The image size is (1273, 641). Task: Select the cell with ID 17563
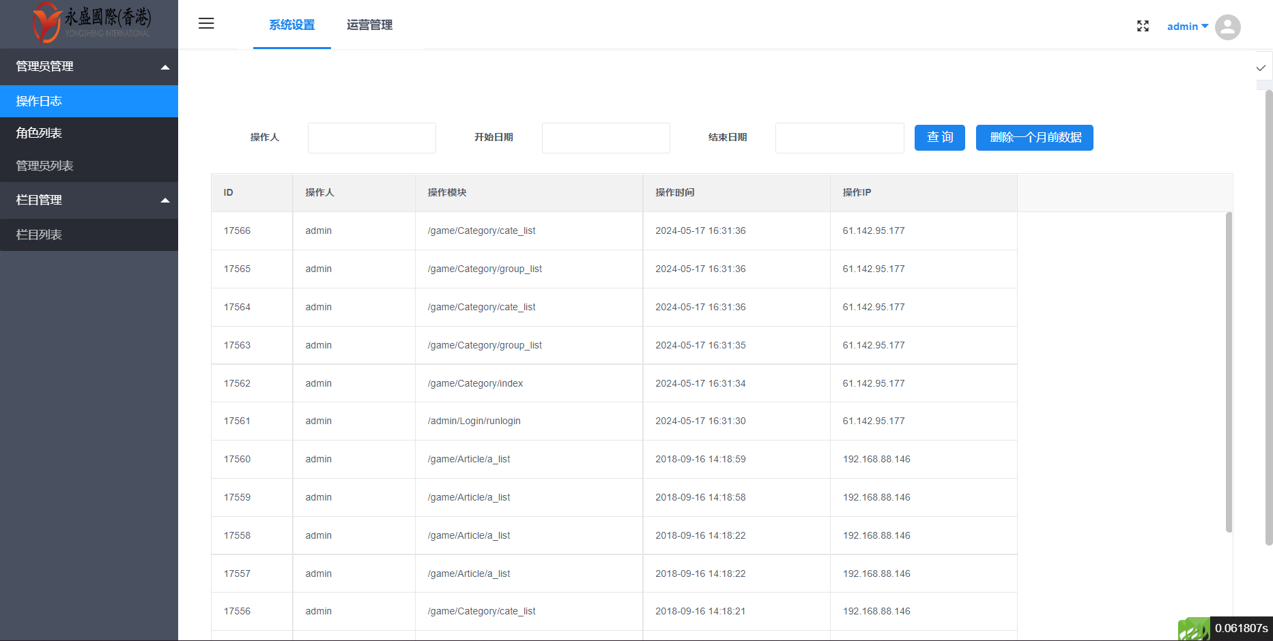pyautogui.click(x=253, y=346)
